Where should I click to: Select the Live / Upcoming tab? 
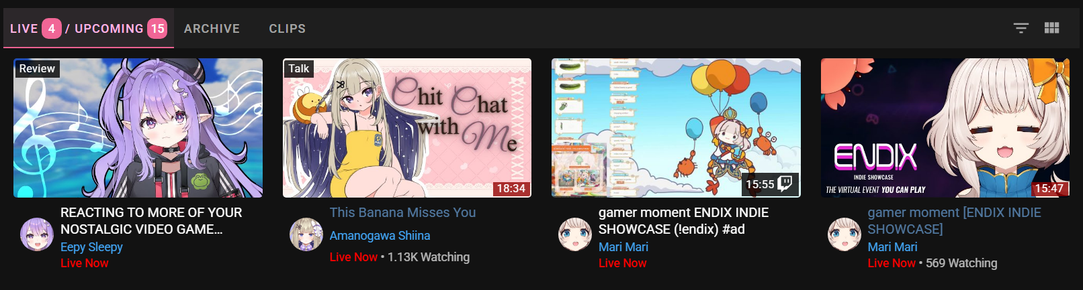pos(89,28)
